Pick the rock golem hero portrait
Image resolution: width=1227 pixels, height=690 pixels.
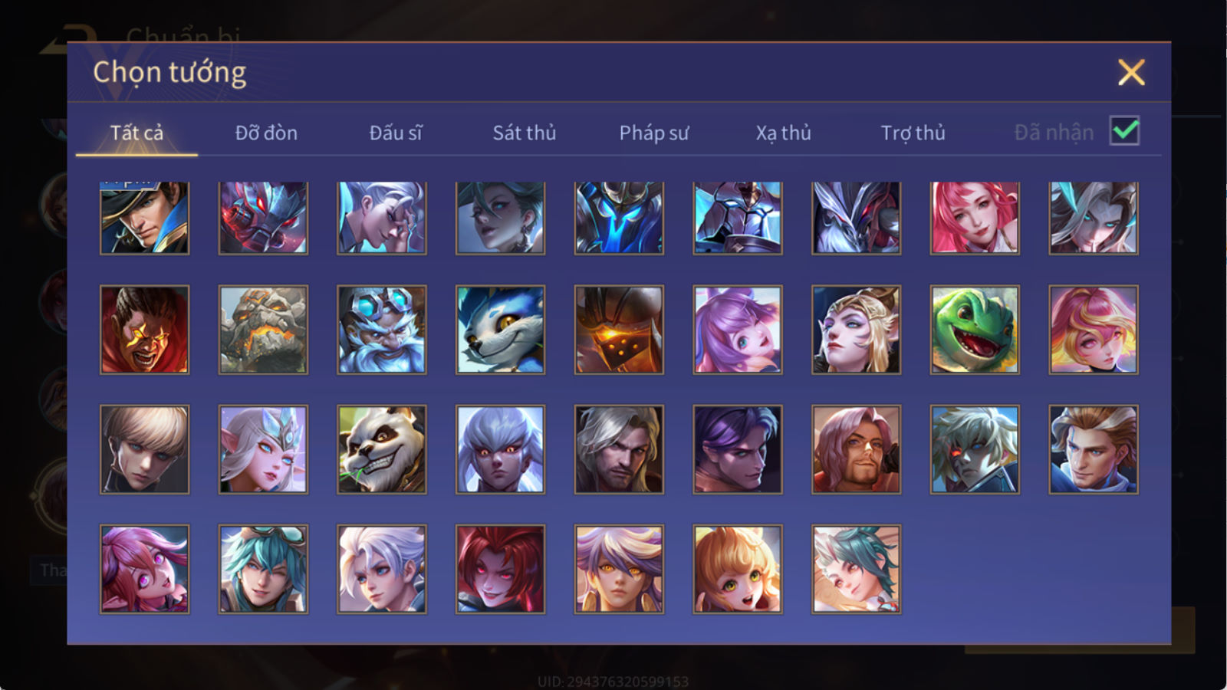pos(263,330)
